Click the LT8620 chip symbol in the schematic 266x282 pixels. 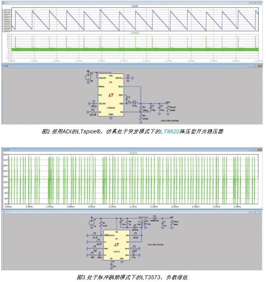tap(110, 95)
